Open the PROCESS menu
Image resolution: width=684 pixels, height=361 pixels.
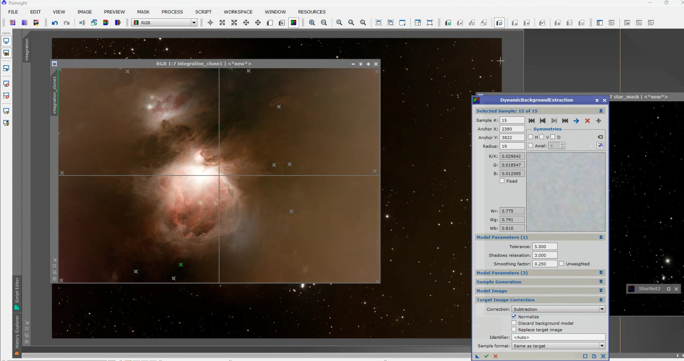click(172, 12)
